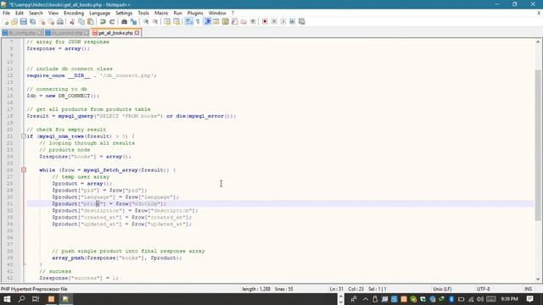
Task: Redo the edit via toolbar
Action: [112, 21]
